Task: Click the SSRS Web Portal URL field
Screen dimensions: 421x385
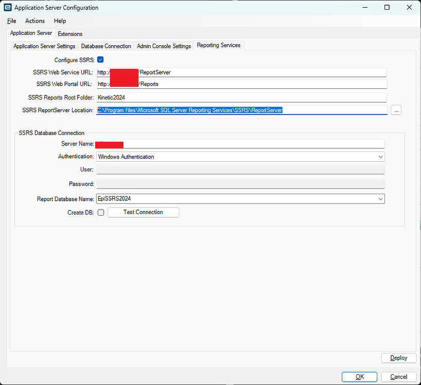Action: (x=231, y=84)
